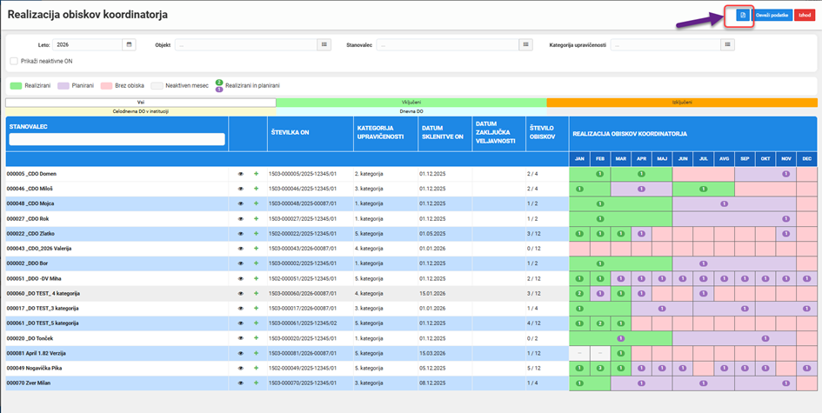Select the Izključeni filter tab
The width and height of the screenshot is (822, 413).
(x=682, y=103)
